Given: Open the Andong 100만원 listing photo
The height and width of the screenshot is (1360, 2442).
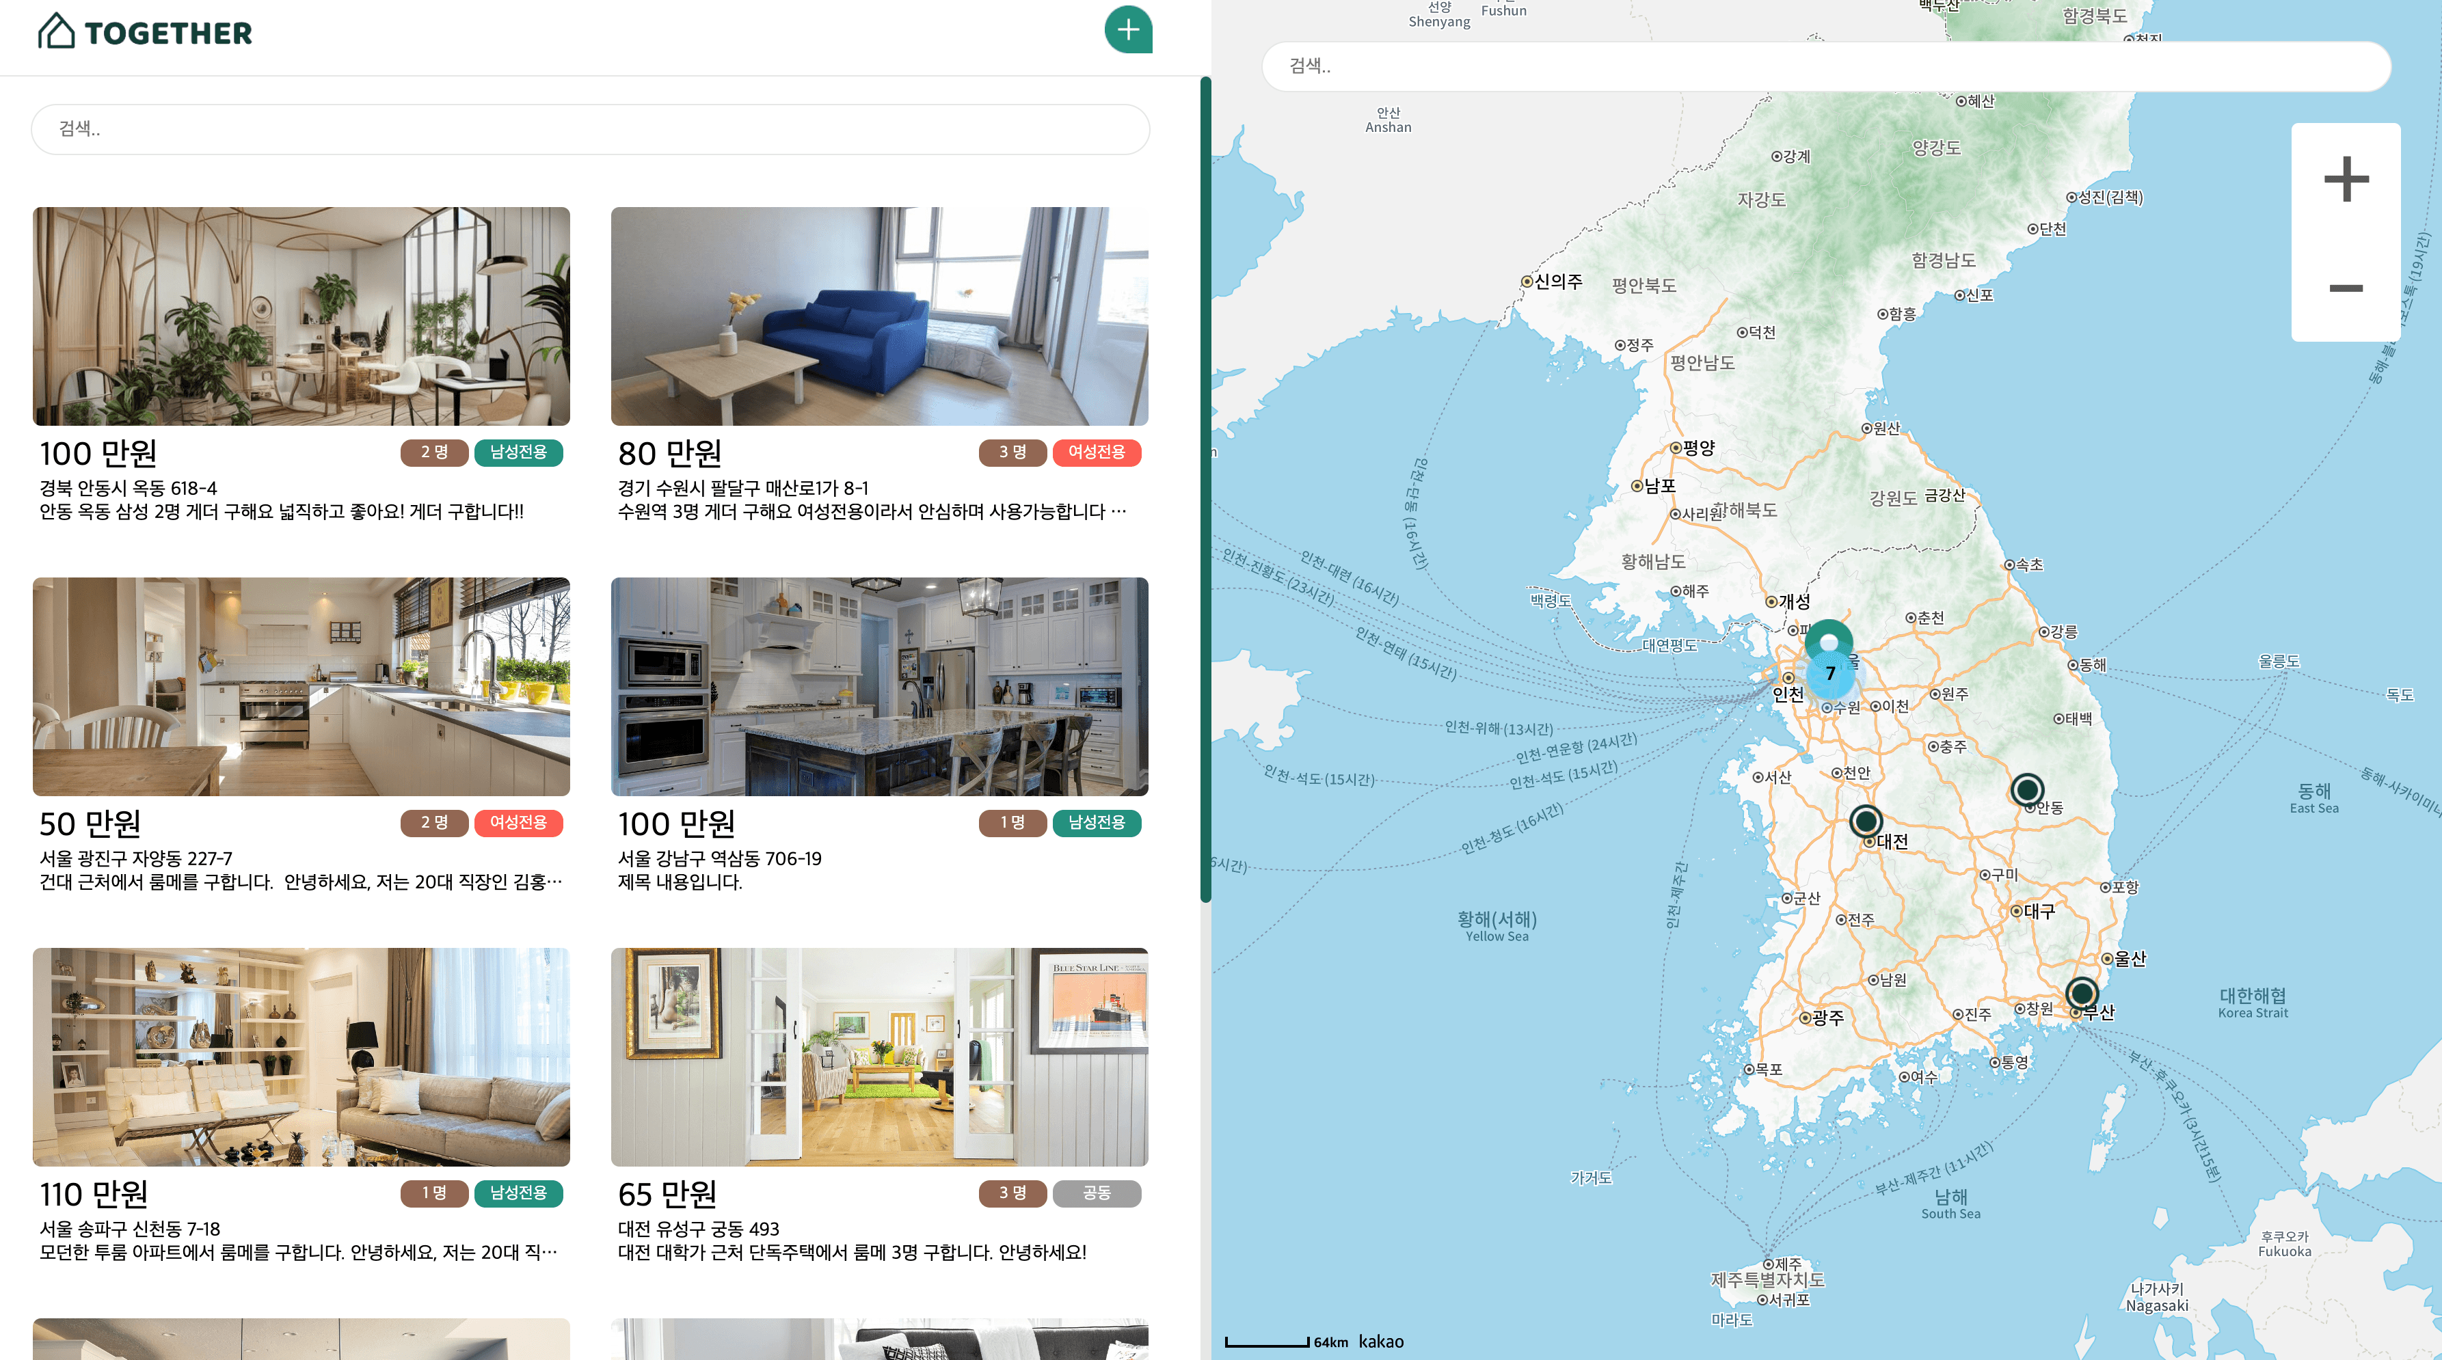Looking at the screenshot, I should click(x=301, y=316).
